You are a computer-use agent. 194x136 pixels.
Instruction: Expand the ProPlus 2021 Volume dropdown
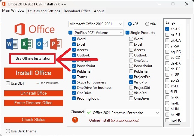[x=99, y=33]
